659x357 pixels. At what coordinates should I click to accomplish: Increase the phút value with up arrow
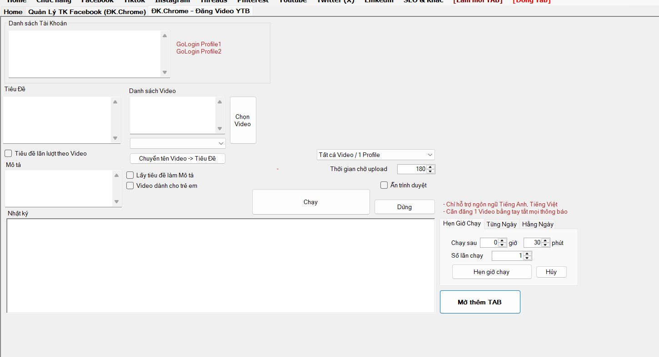coord(546,240)
